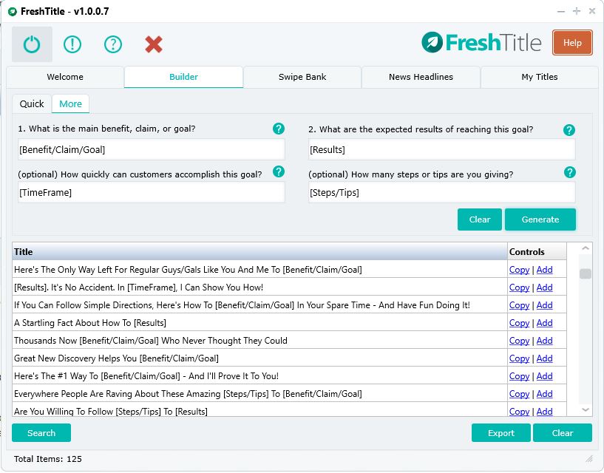
Task: Click the titles list scrollbar thumb
Action: [x=586, y=274]
